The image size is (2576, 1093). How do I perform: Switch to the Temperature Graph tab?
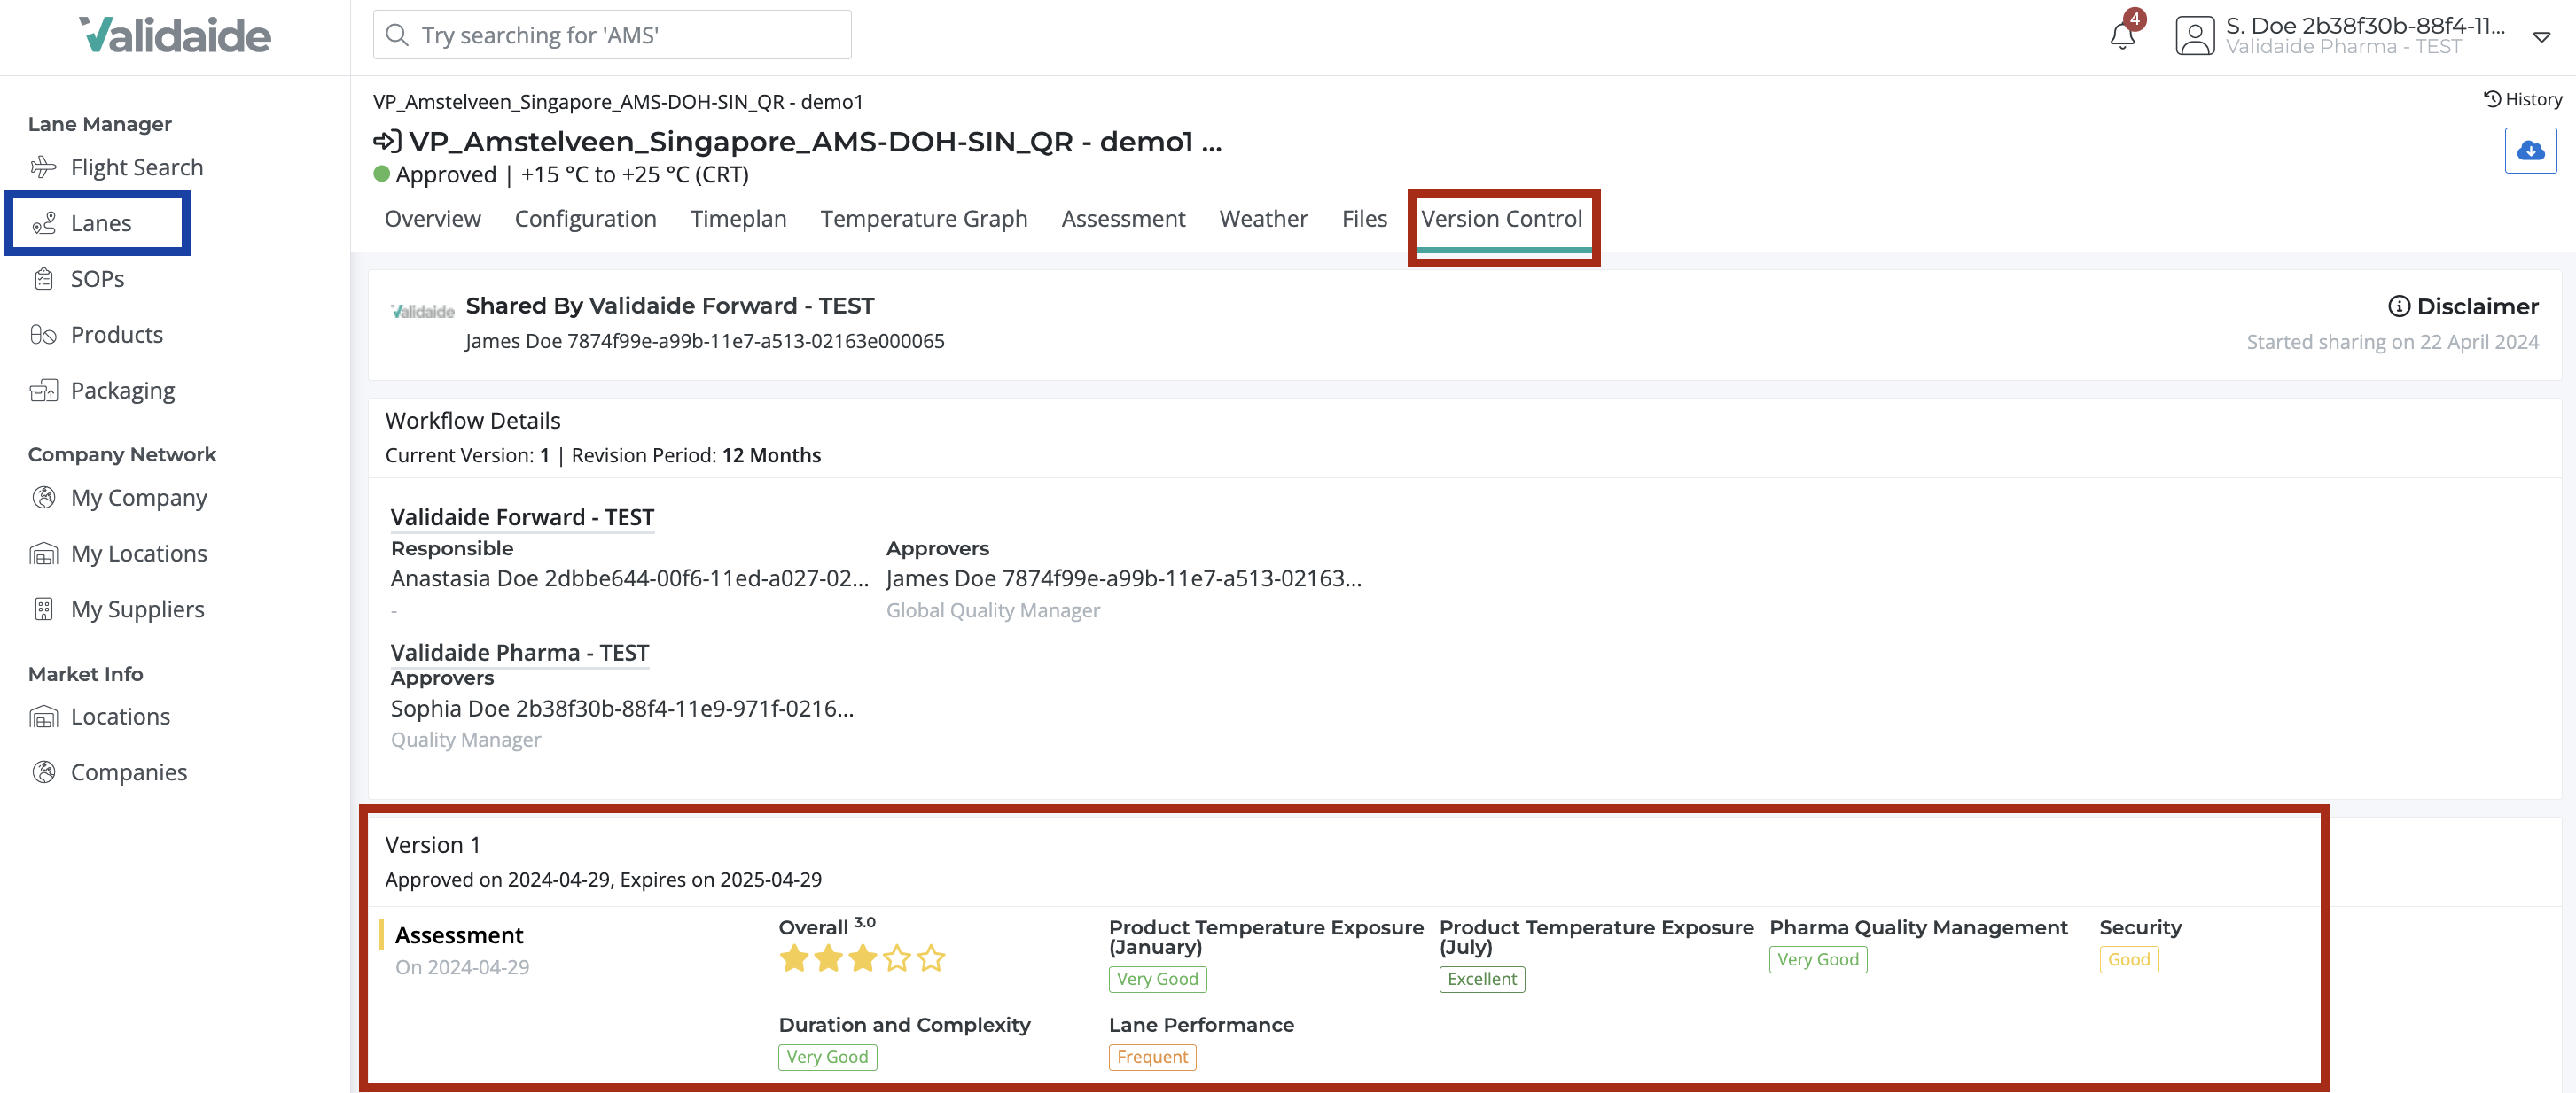923,218
